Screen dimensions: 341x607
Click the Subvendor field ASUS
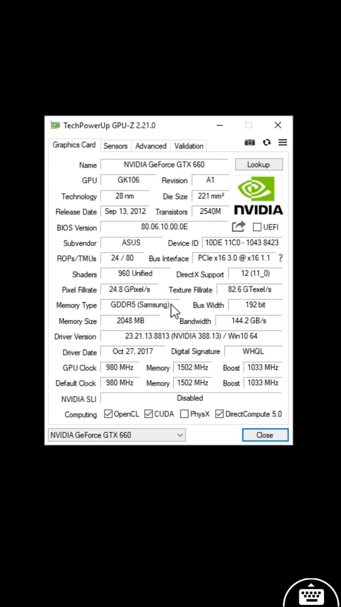coord(131,243)
